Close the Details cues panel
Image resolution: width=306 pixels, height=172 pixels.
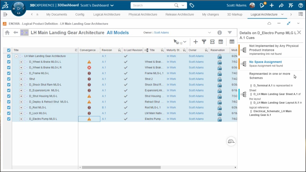299,32
